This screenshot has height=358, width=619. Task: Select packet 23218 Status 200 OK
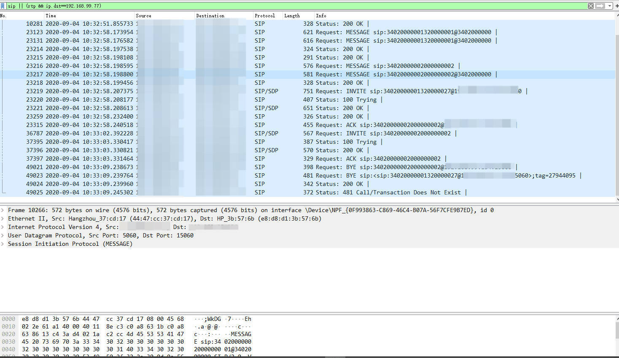pos(307,83)
